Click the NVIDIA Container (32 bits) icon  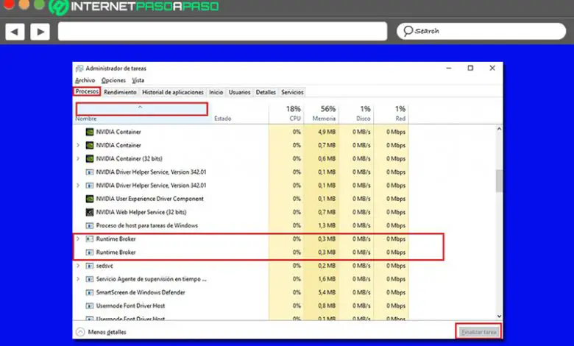90,158
